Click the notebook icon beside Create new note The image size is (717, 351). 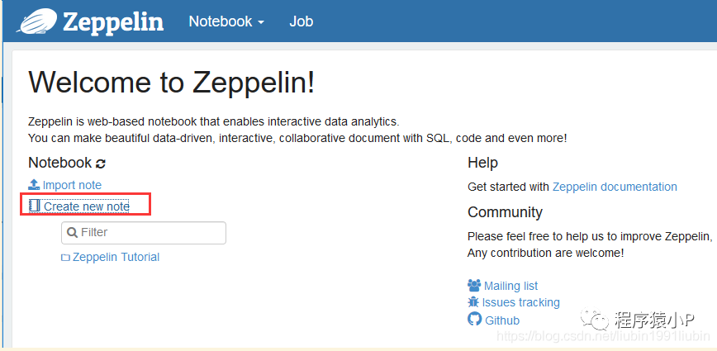(x=35, y=206)
